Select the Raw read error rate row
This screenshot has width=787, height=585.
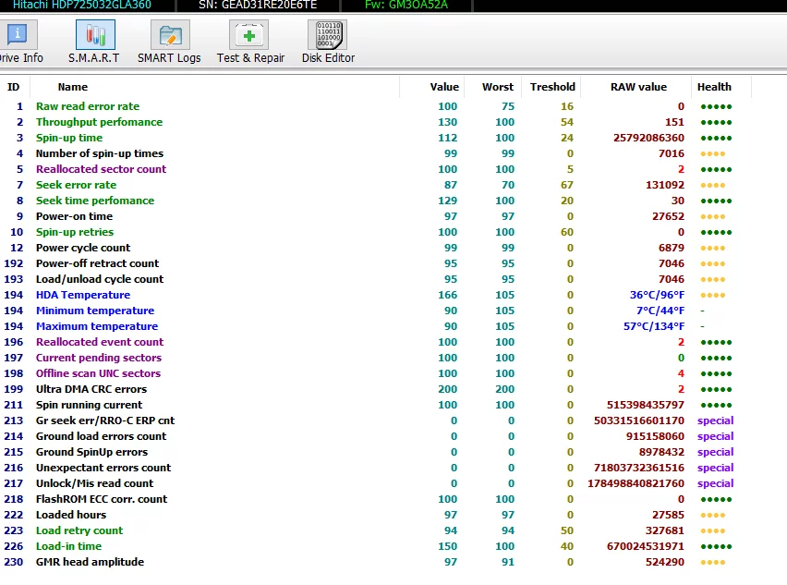tap(88, 106)
